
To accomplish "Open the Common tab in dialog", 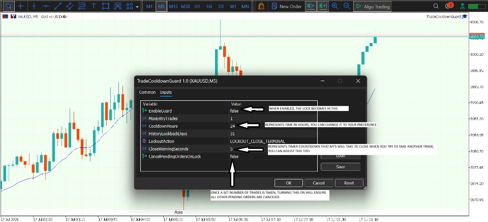I will [147, 92].
